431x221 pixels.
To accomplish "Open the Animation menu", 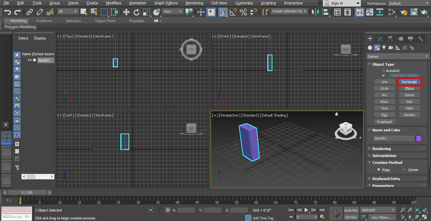I will coord(137,3).
